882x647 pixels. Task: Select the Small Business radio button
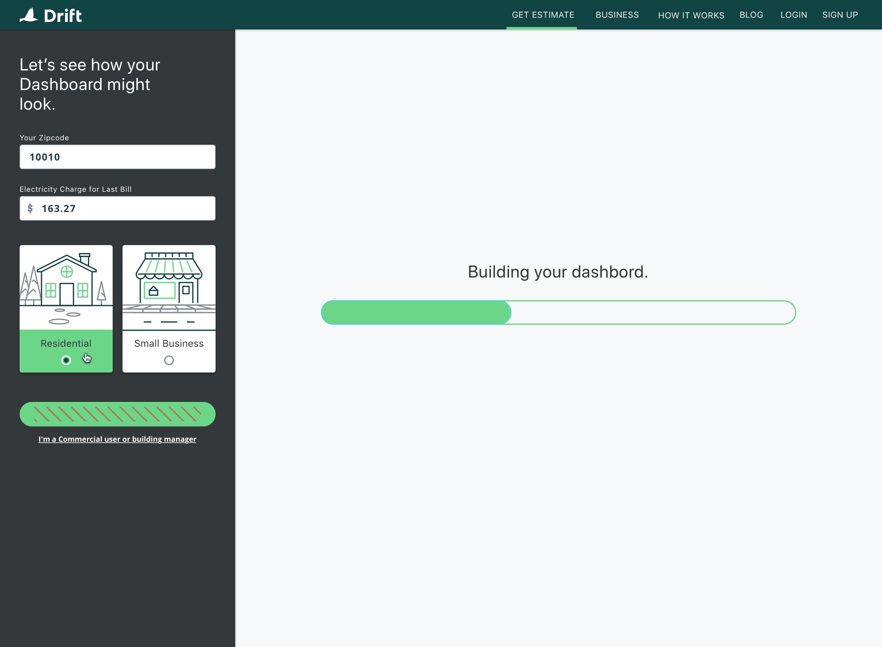(x=169, y=360)
